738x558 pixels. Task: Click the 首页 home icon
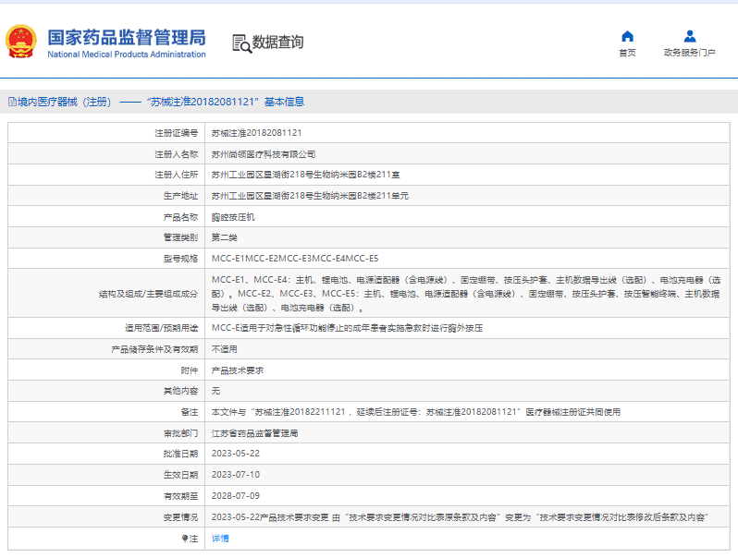pyautogui.click(x=627, y=36)
